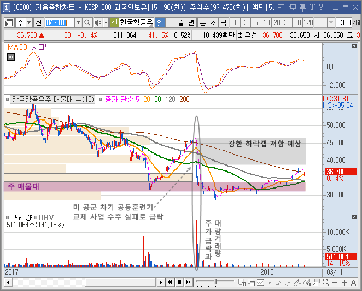
Task: Choose the 30 interval button
Action: coord(287,22)
